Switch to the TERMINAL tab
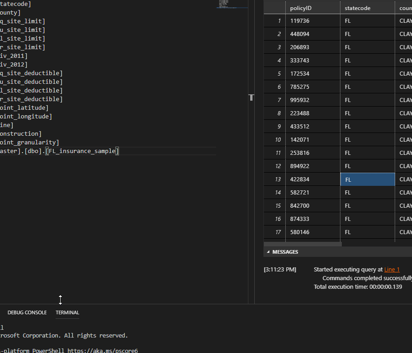 tap(67, 312)
